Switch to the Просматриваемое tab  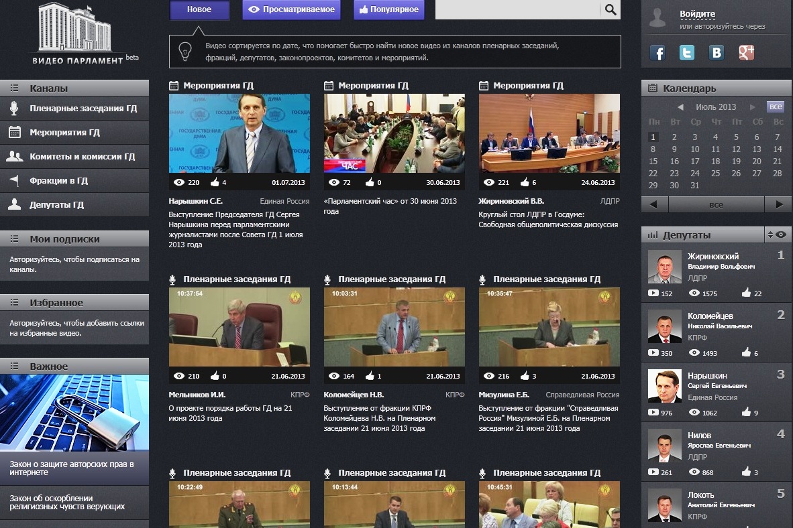click(x=291, y=9)
